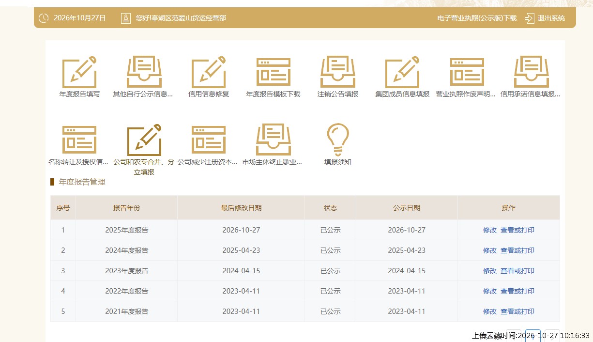Click the 最后修改日期 column header

click(x=241, y=208)
